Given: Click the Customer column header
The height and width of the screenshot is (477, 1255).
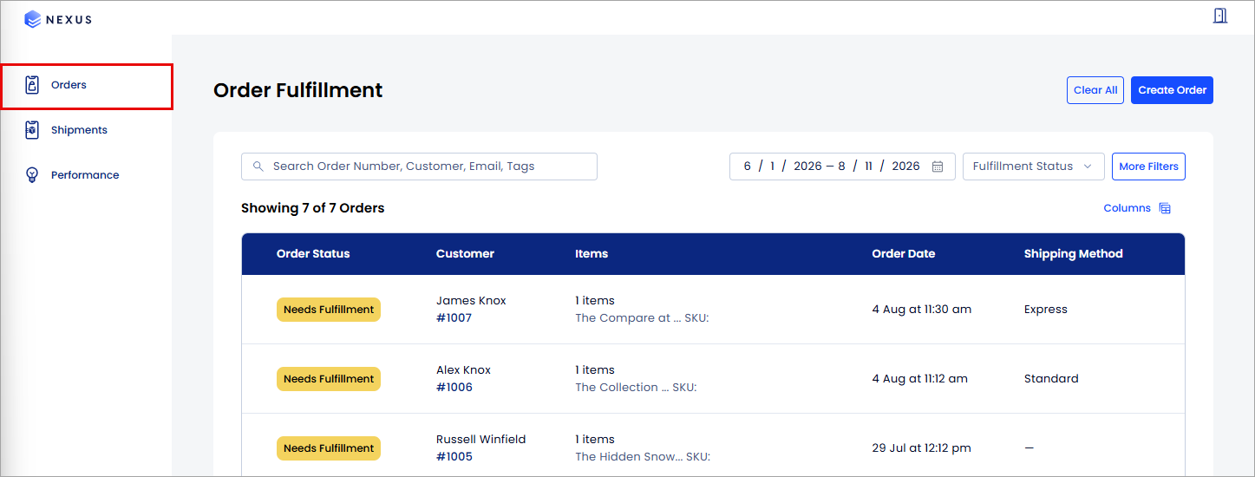Looking at the screenshot, I should point(465,254).
